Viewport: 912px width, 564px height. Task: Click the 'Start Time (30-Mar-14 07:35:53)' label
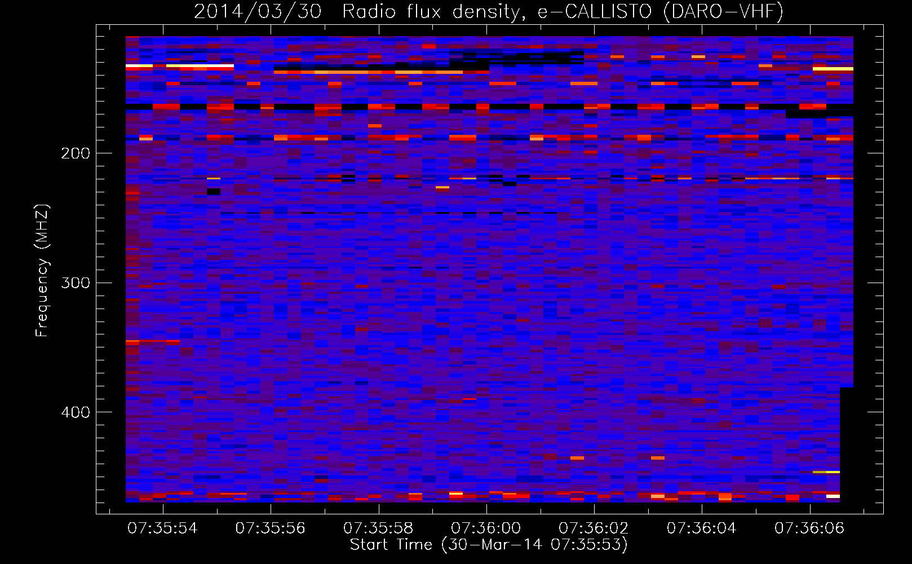(x=489, y=545)
